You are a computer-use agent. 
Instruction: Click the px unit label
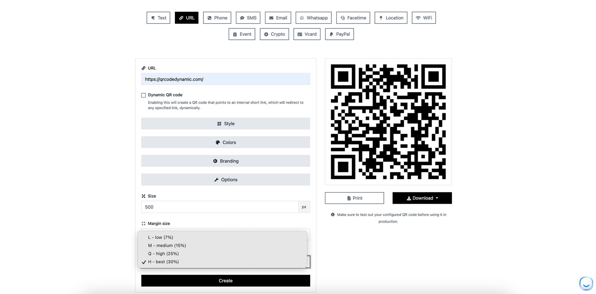pyautogui.click(x=304, y=207)
